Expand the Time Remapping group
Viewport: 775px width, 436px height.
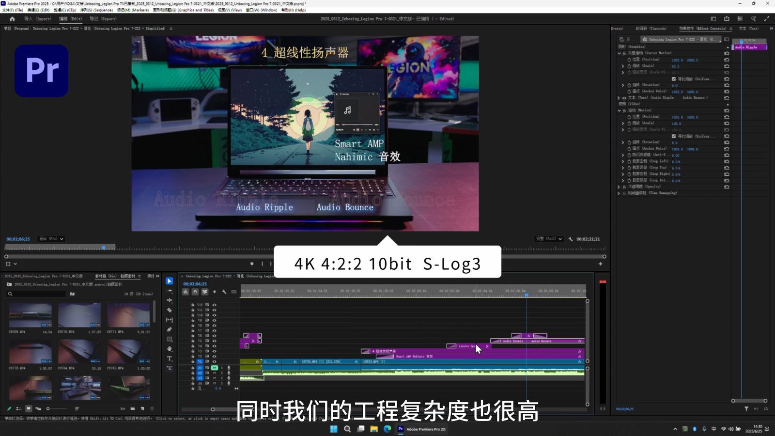click(x=619, y=193)
